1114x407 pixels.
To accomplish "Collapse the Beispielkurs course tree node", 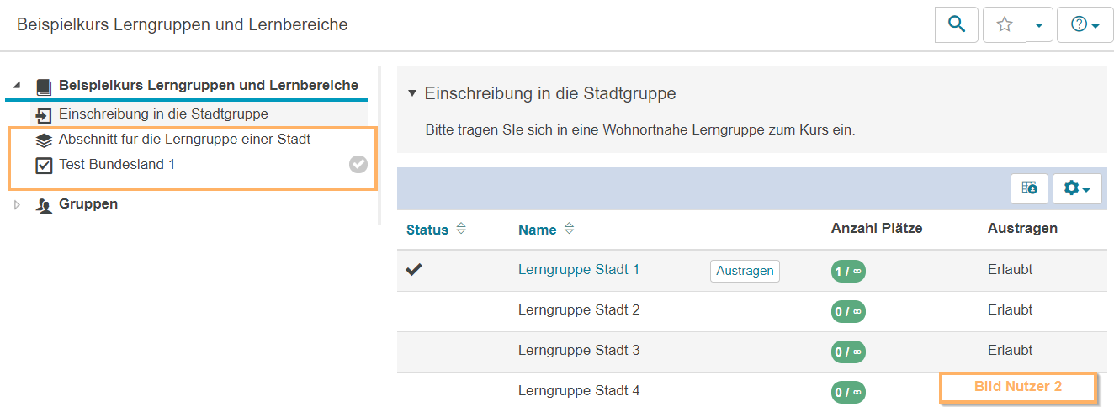I will [x=17, y=86].
